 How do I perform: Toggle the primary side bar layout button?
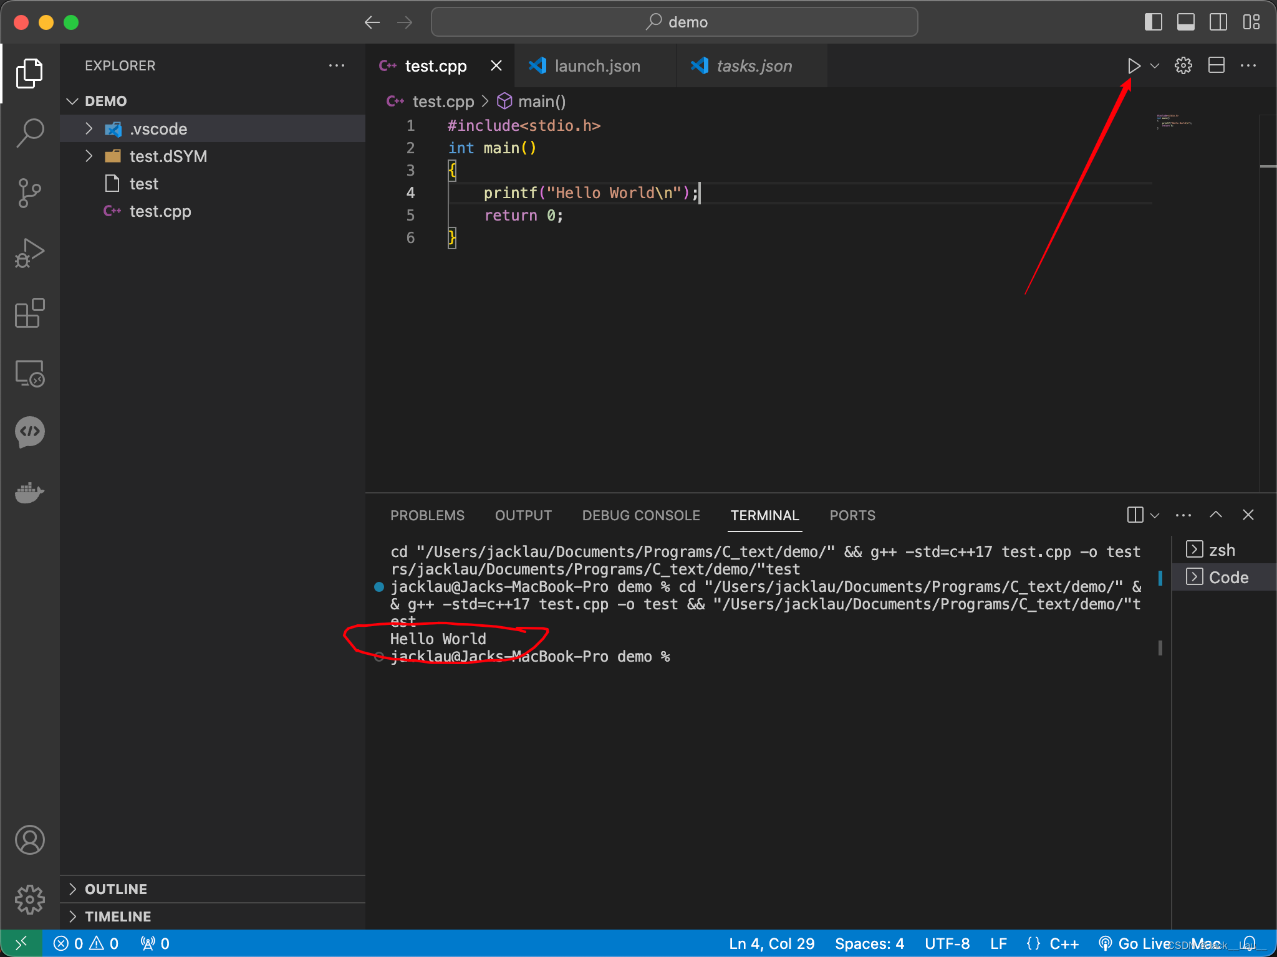click(x=1153, y=22)
